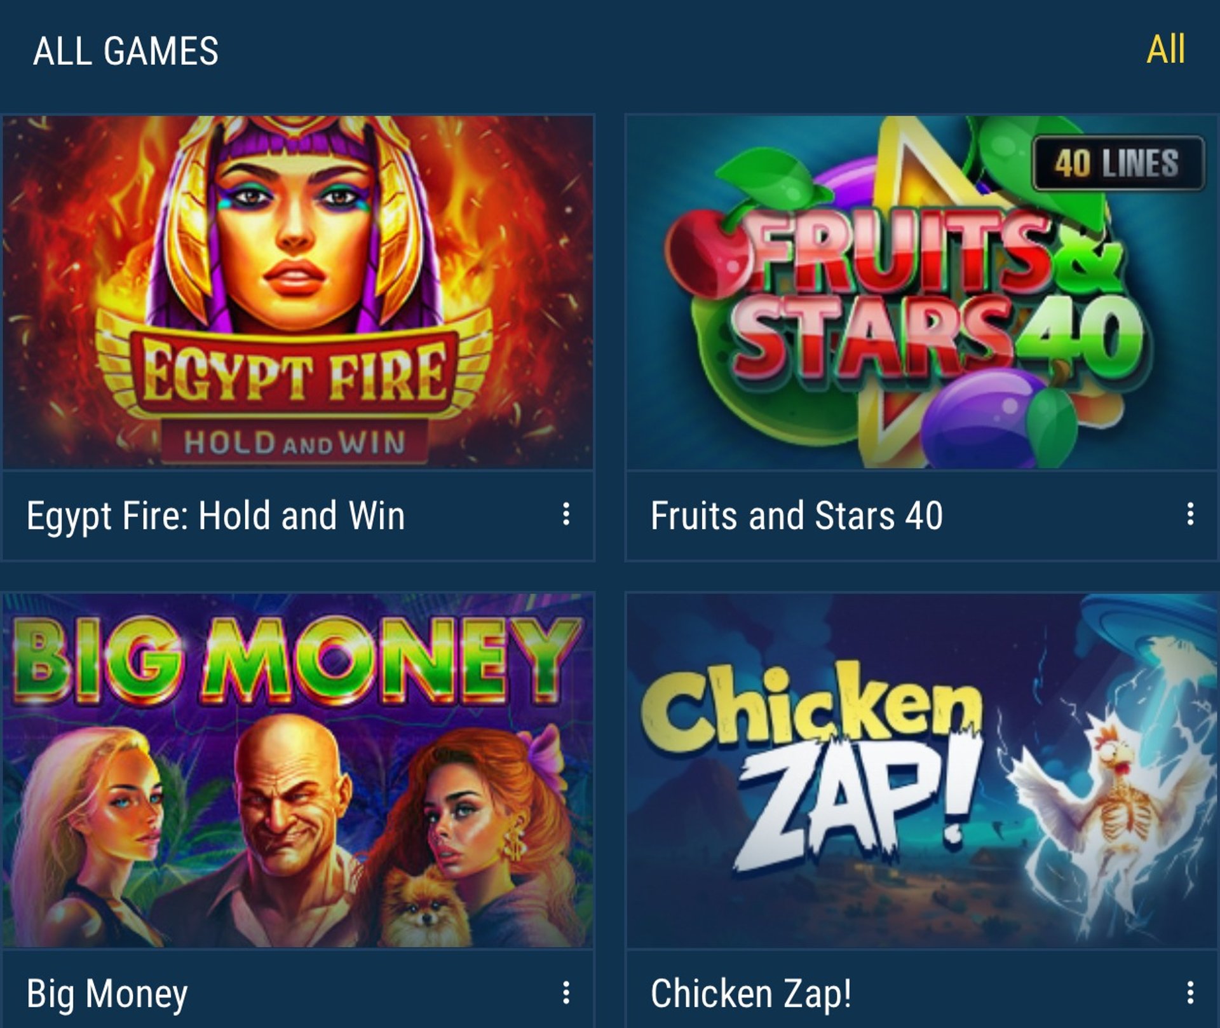The height and width of the screenshot is (1028, 1220).
Task: Select the 'Chicken Zap!' title text
Action: pyautogui.click(x=750, y=994)
